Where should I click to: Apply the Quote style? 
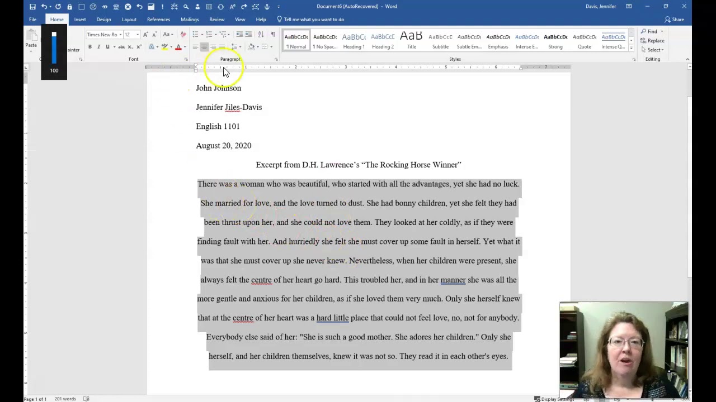pyautogui.click(x=584, y=41)
